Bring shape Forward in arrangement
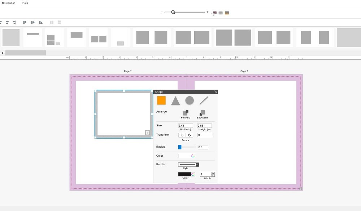This screenshot has height=211, width=361. point(185,113)
